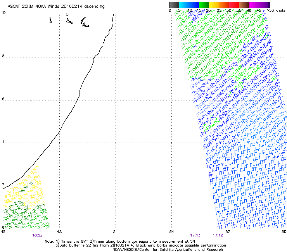Click the latitude label '8' on left axis
Image resolution: width=287 pixels, height=252 pixels.
pyautogui.click(x=3, y=56)
